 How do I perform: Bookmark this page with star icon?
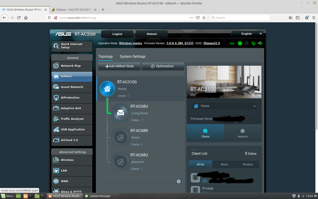(x=204, y=18)
